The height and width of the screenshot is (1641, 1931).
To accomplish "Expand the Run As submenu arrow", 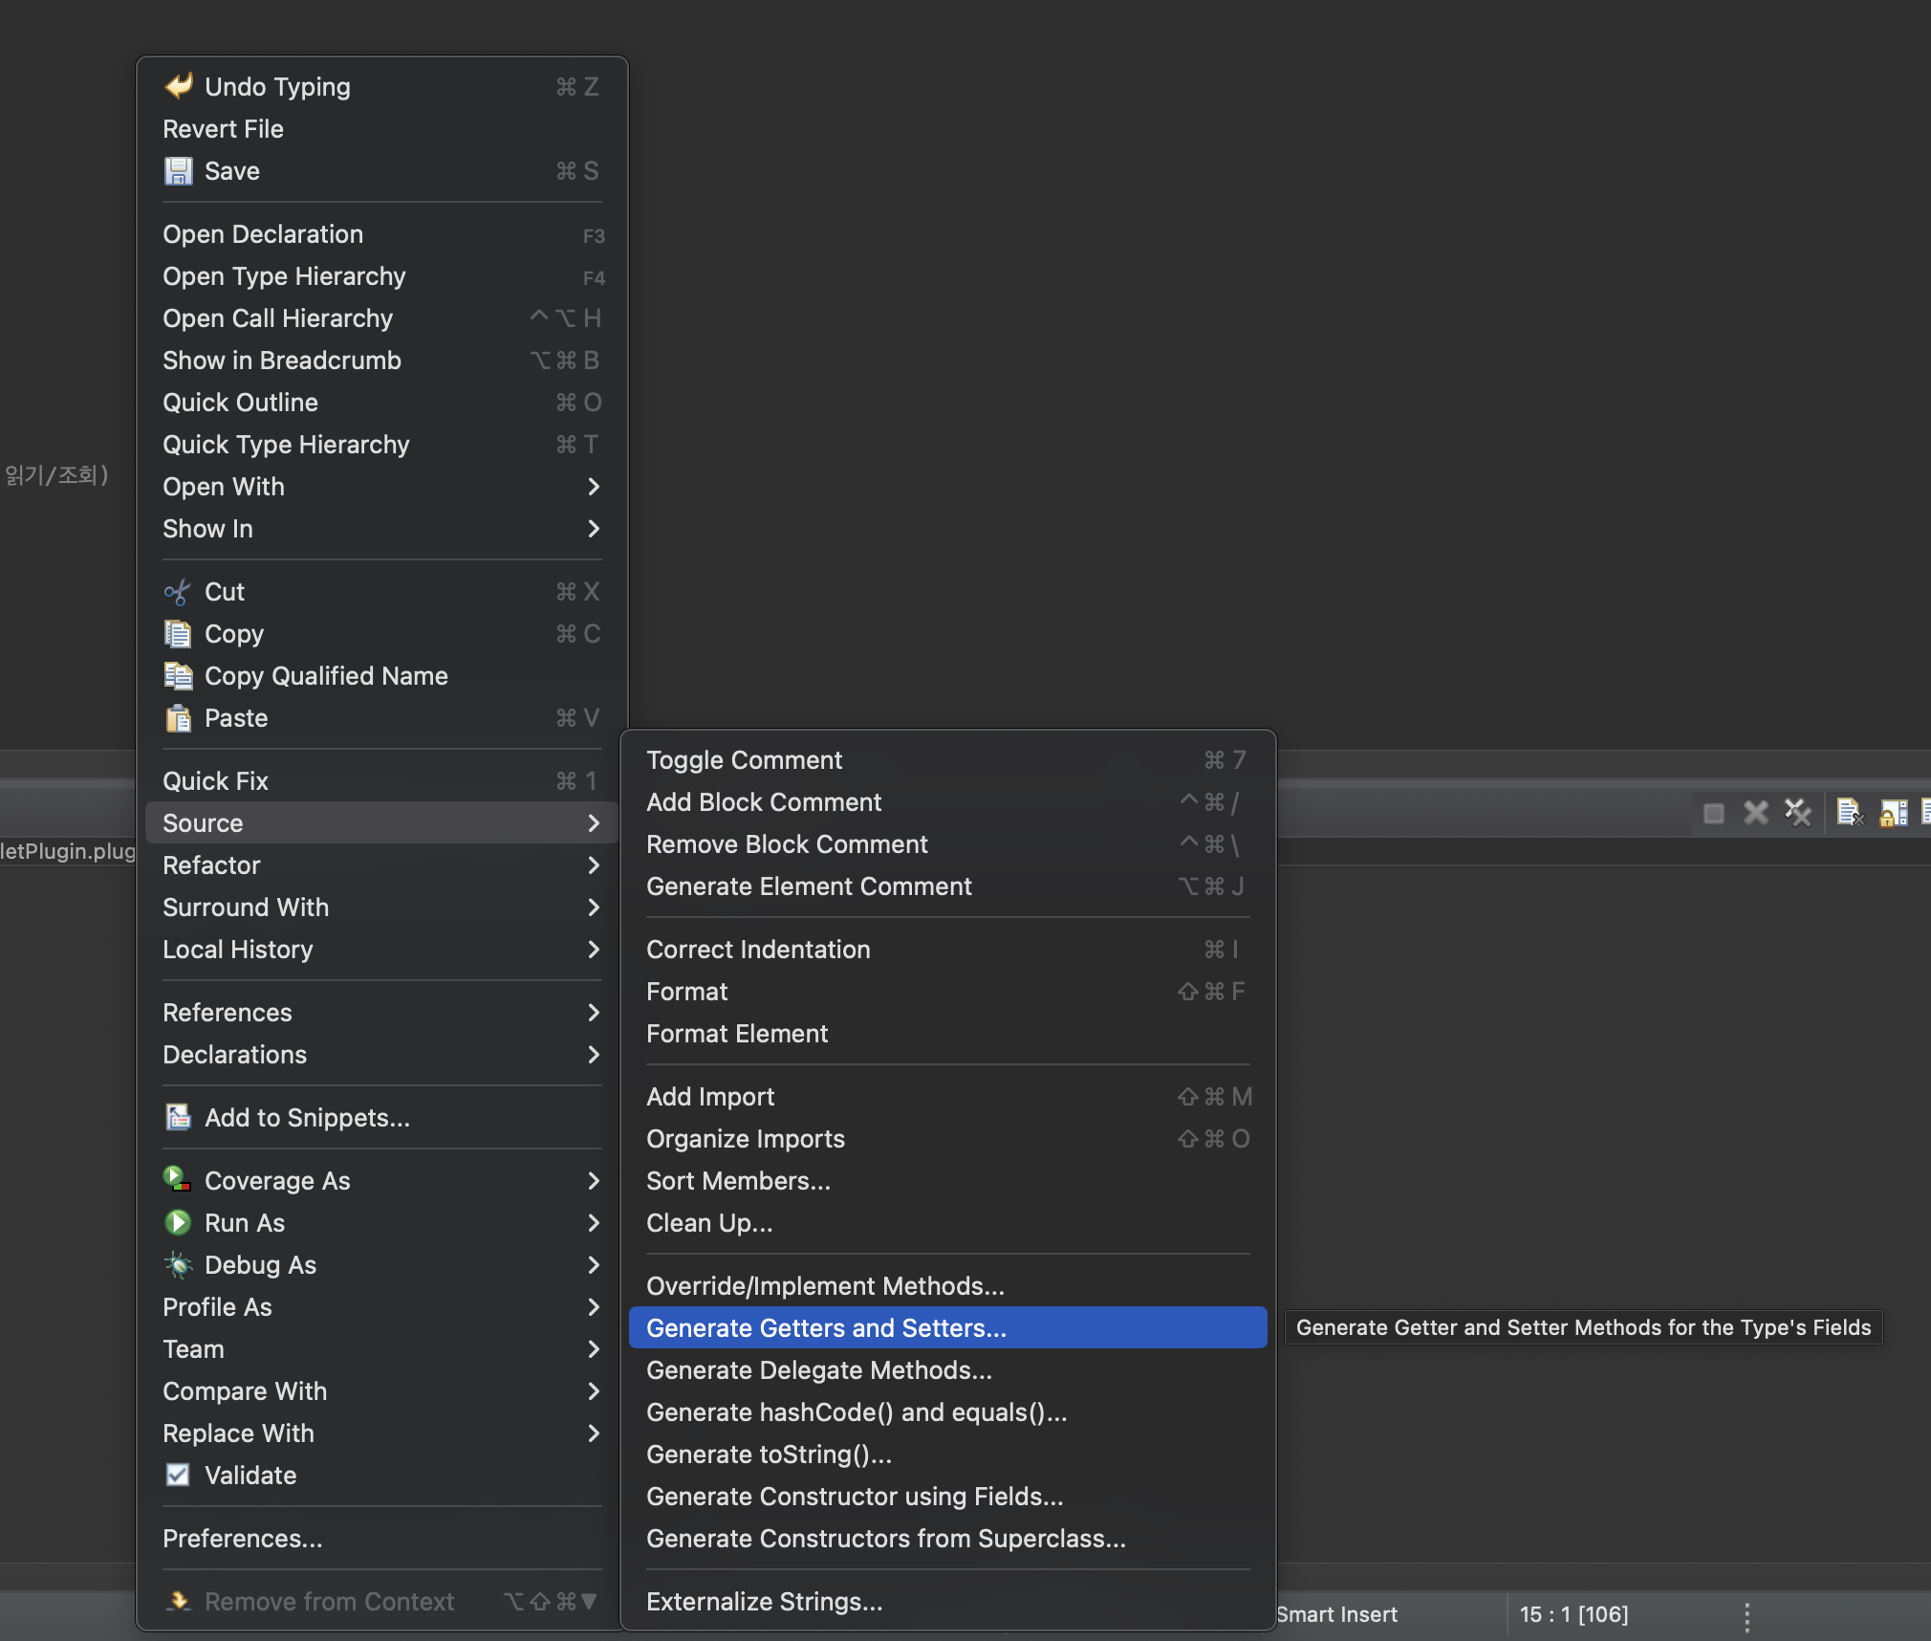I will click(594, 1223).
